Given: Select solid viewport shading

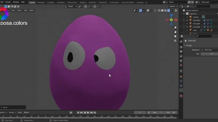Looking at the screenshot, I should (162, 11).
